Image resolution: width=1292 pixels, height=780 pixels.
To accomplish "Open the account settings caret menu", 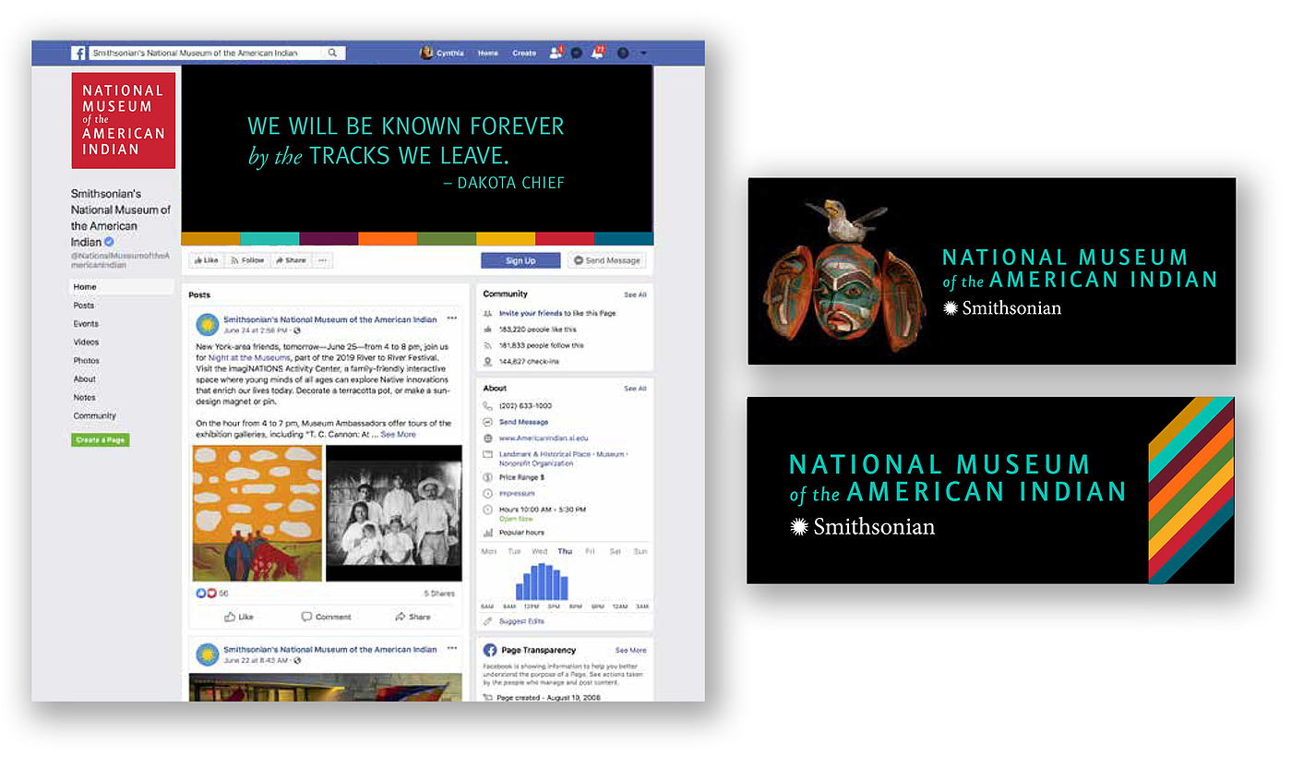I will [643, 54].
